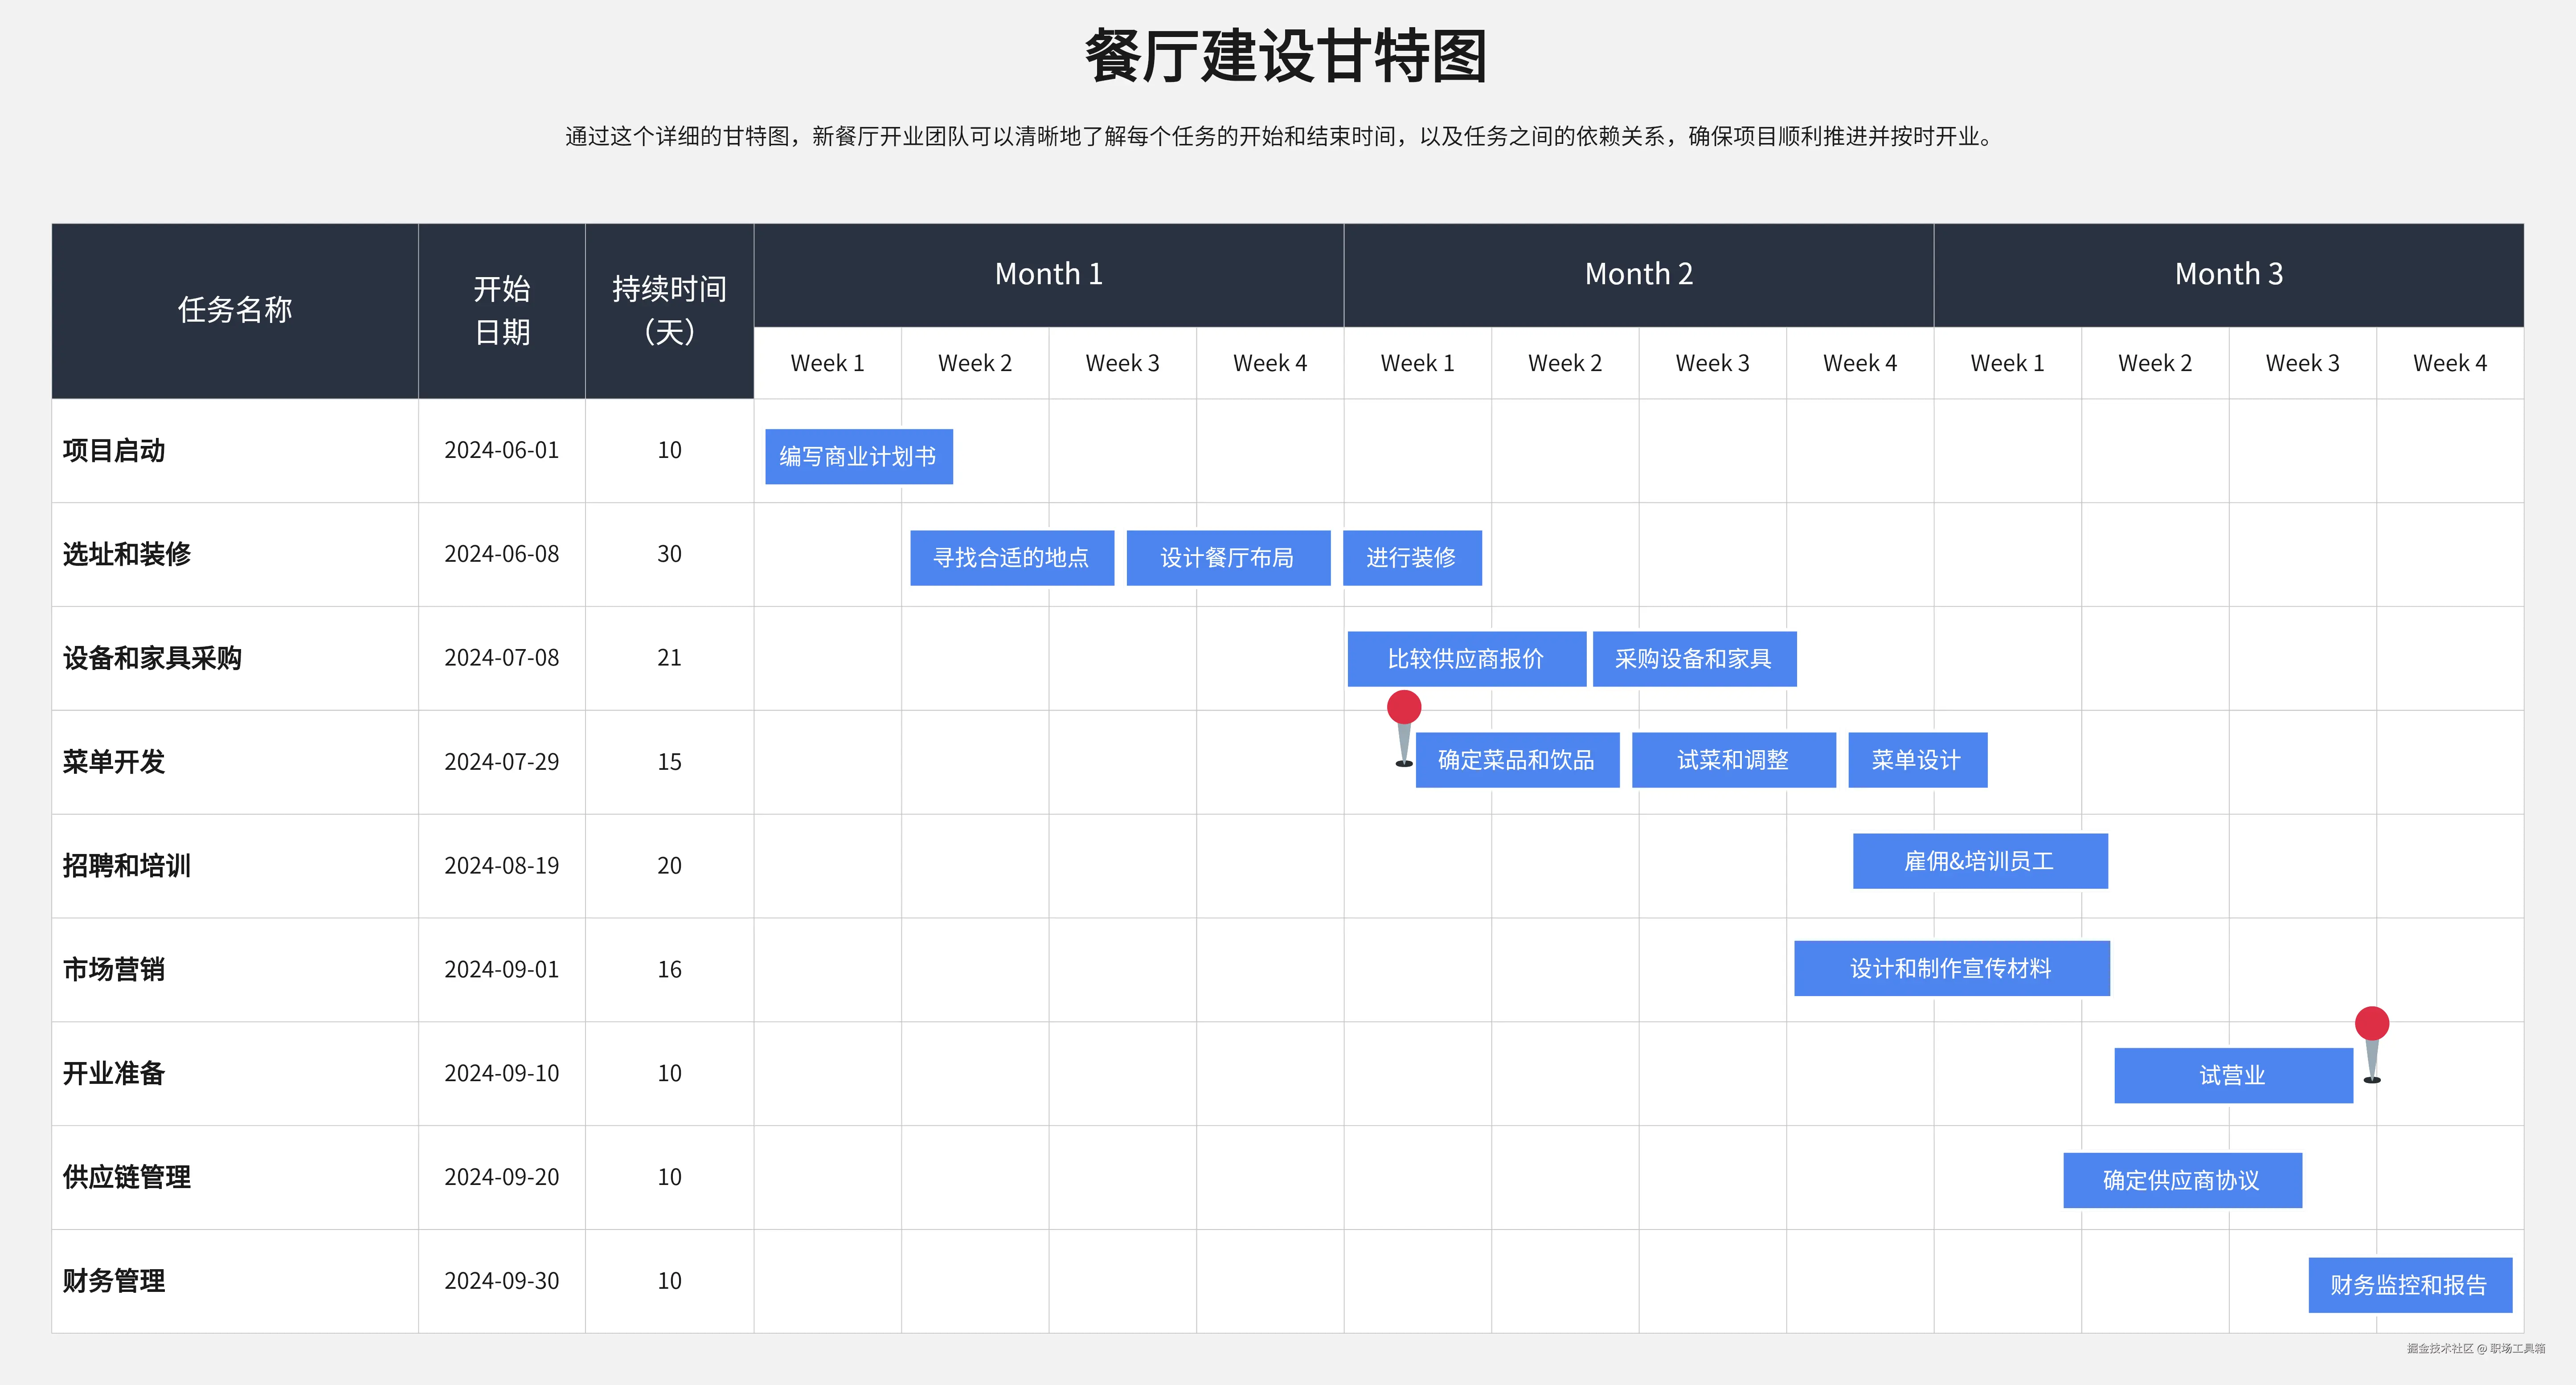Select the 试菜和调整 task bar

pos(1733,760)
